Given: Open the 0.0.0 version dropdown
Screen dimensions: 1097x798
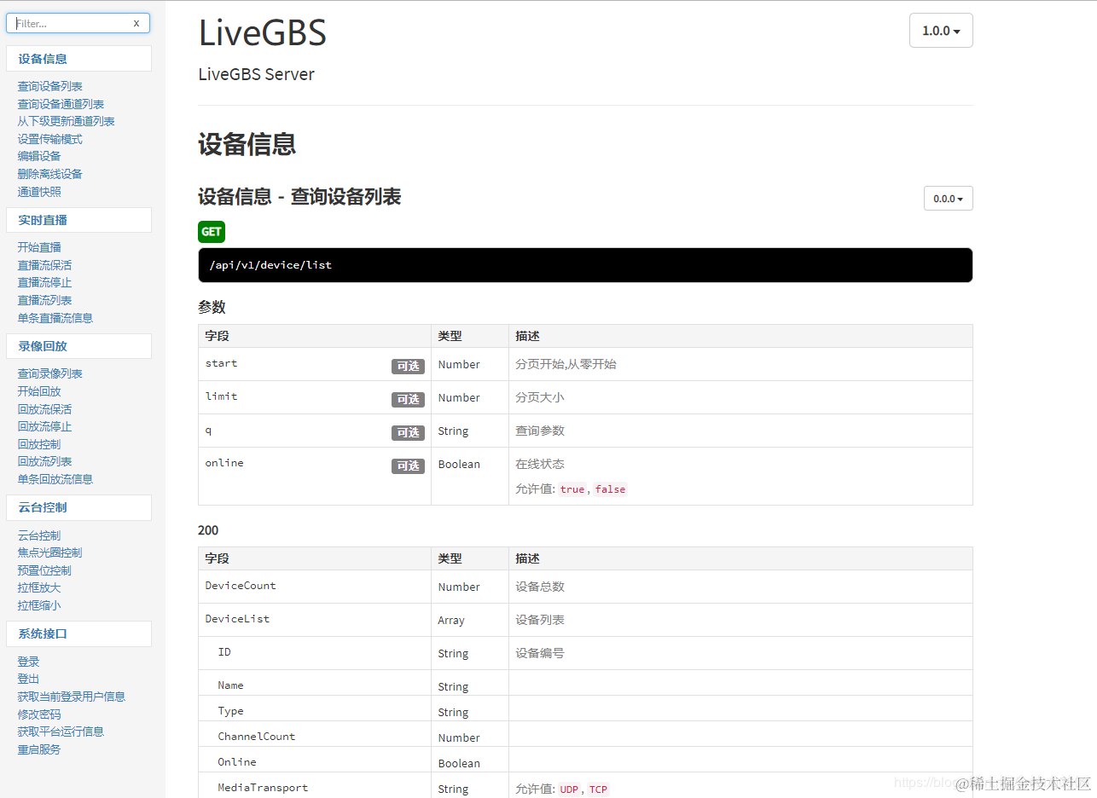Looking at the screenshot, I should (x=948, y=199).
